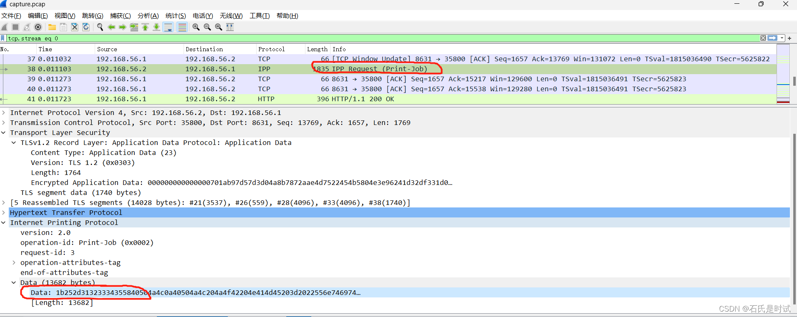This screenshot has height=317, width=797.
Task: Open the 视图(V) menu
Action: [x=65, y=16]
